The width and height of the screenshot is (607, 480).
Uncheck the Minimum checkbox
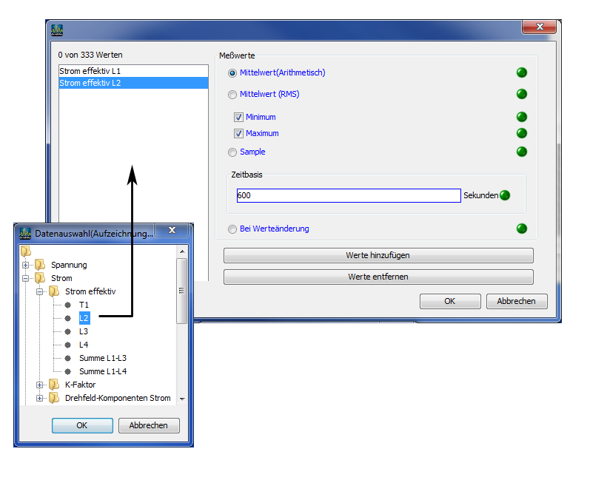click(238, 117)
